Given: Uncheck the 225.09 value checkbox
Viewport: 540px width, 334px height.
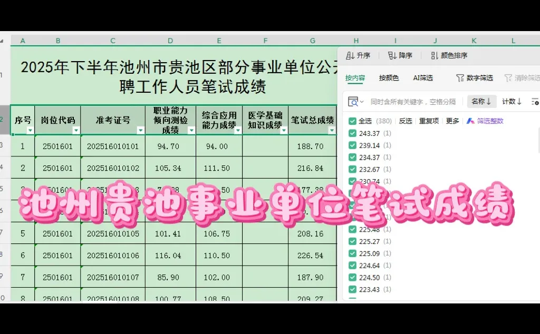Looking at the screenshot, I should pos(352,253).
